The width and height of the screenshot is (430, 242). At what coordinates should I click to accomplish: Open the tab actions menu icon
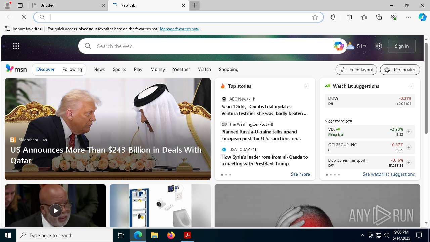point(20,5)
